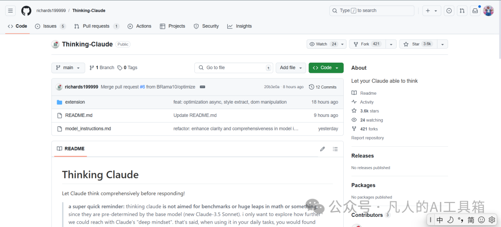
Task: Open the notifications inbox
Action: point(475,11)
